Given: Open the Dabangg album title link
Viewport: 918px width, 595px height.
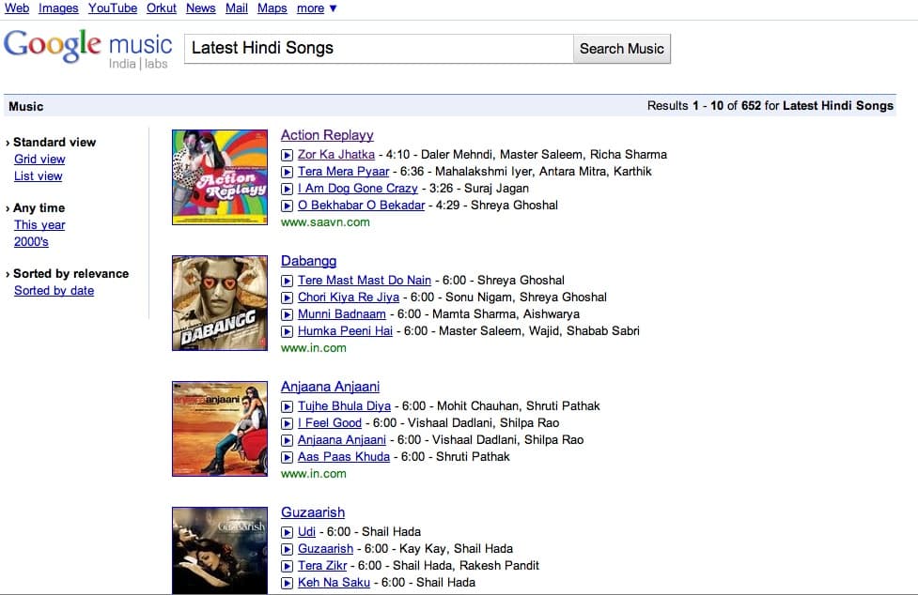Looking at the screenshot, I should 308,261.
